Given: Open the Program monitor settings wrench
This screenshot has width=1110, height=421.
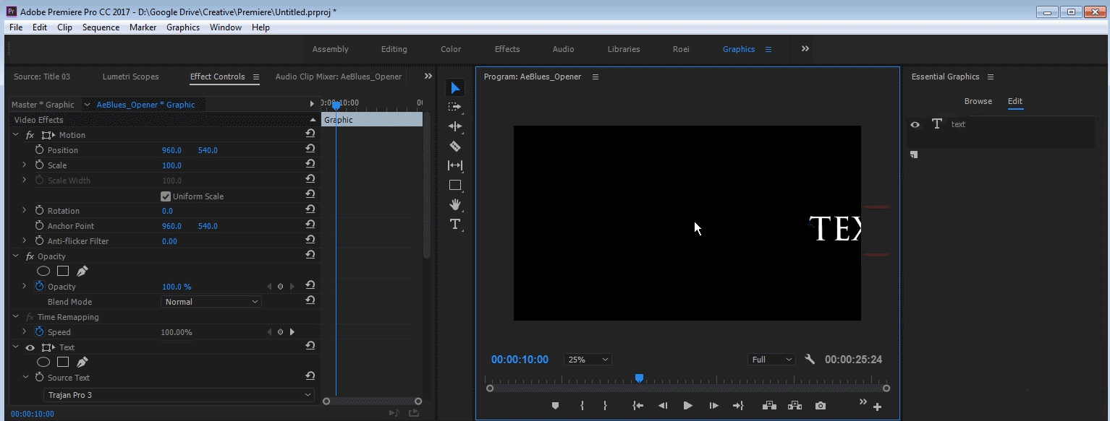Looking at the screenshot, I should click(810, 359).
